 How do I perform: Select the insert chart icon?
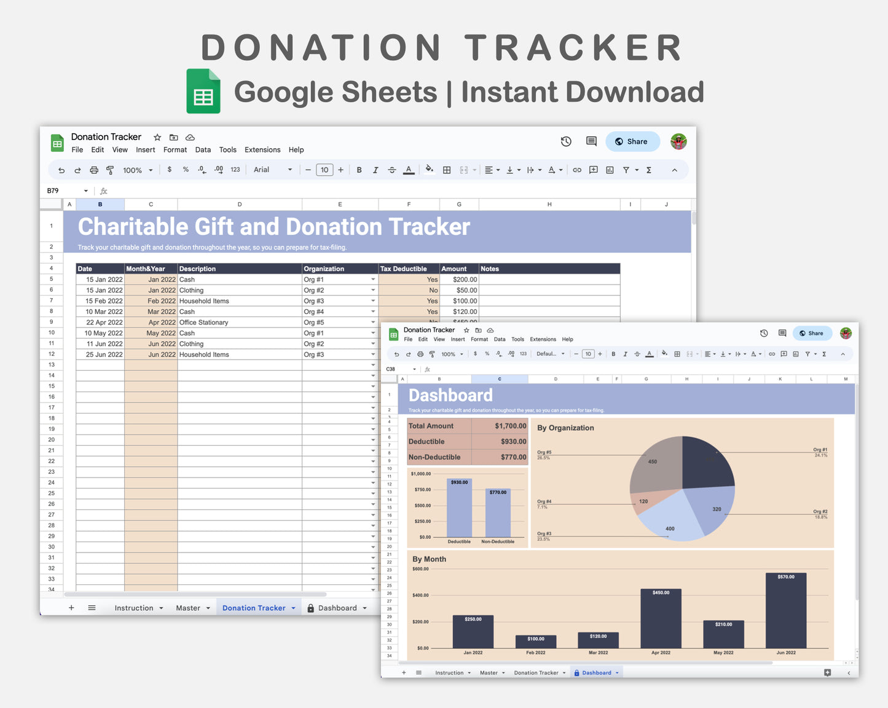click(x=609, y=170)
